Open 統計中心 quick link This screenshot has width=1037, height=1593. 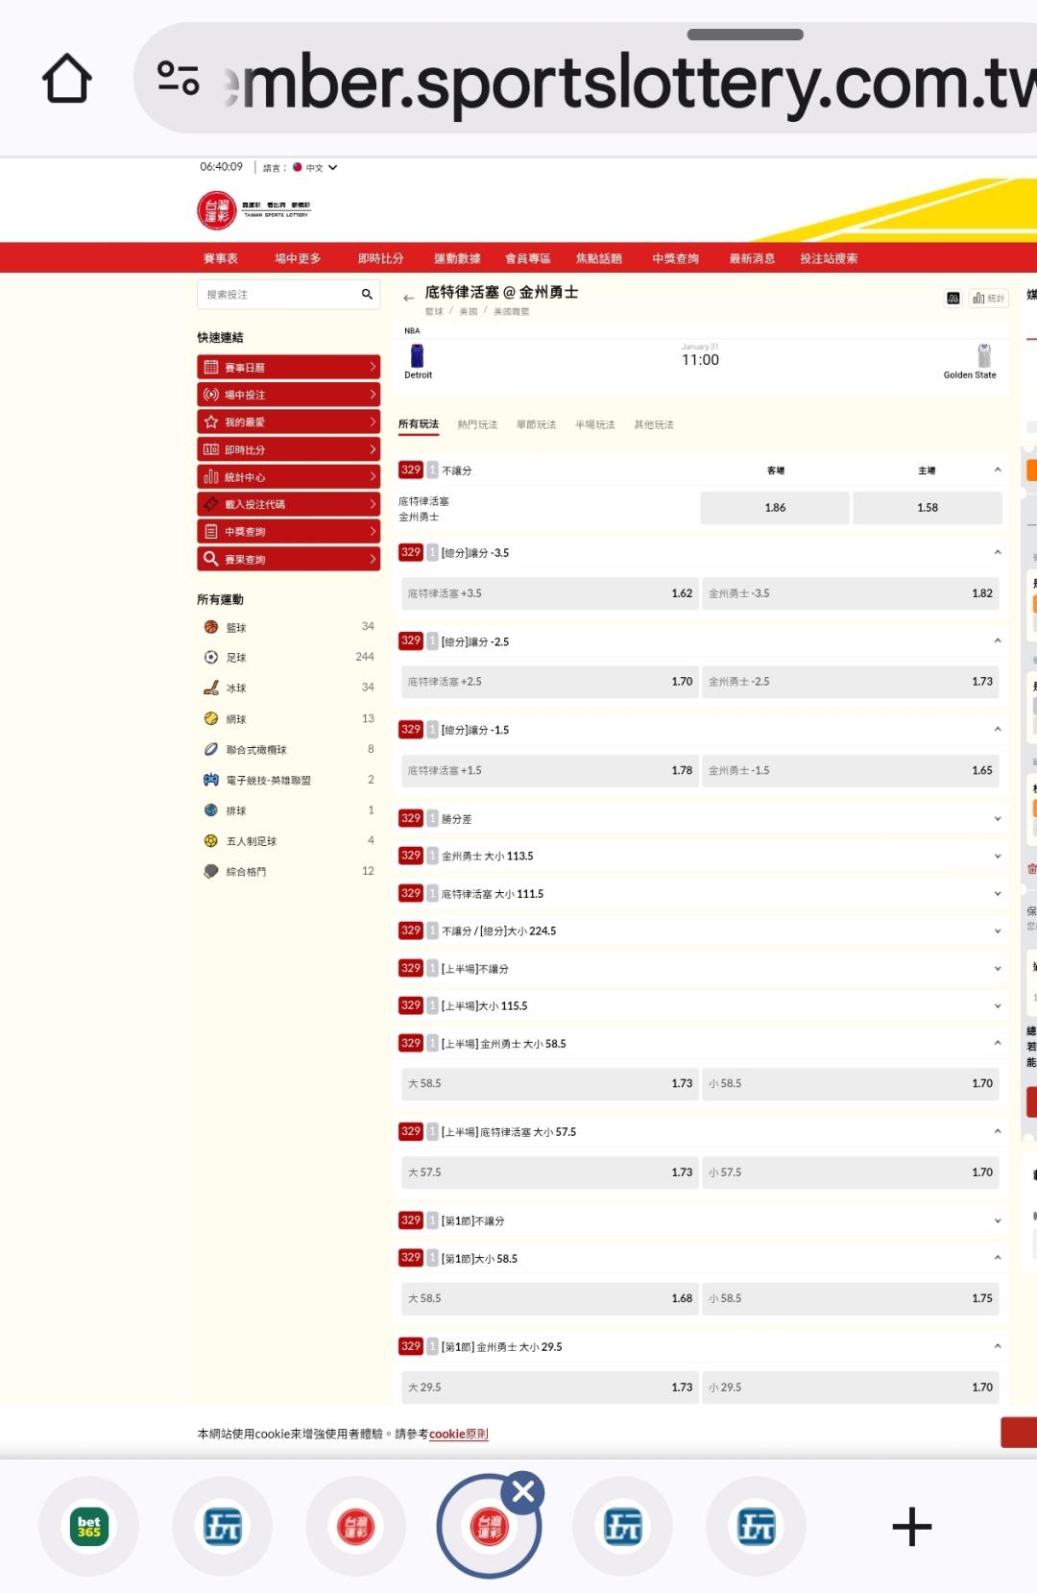click(288, 476)
